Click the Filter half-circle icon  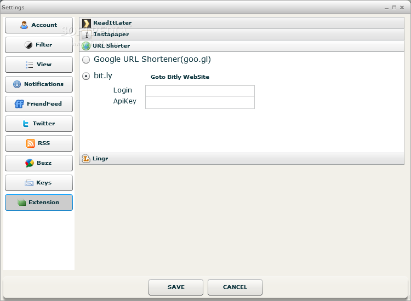28,45
